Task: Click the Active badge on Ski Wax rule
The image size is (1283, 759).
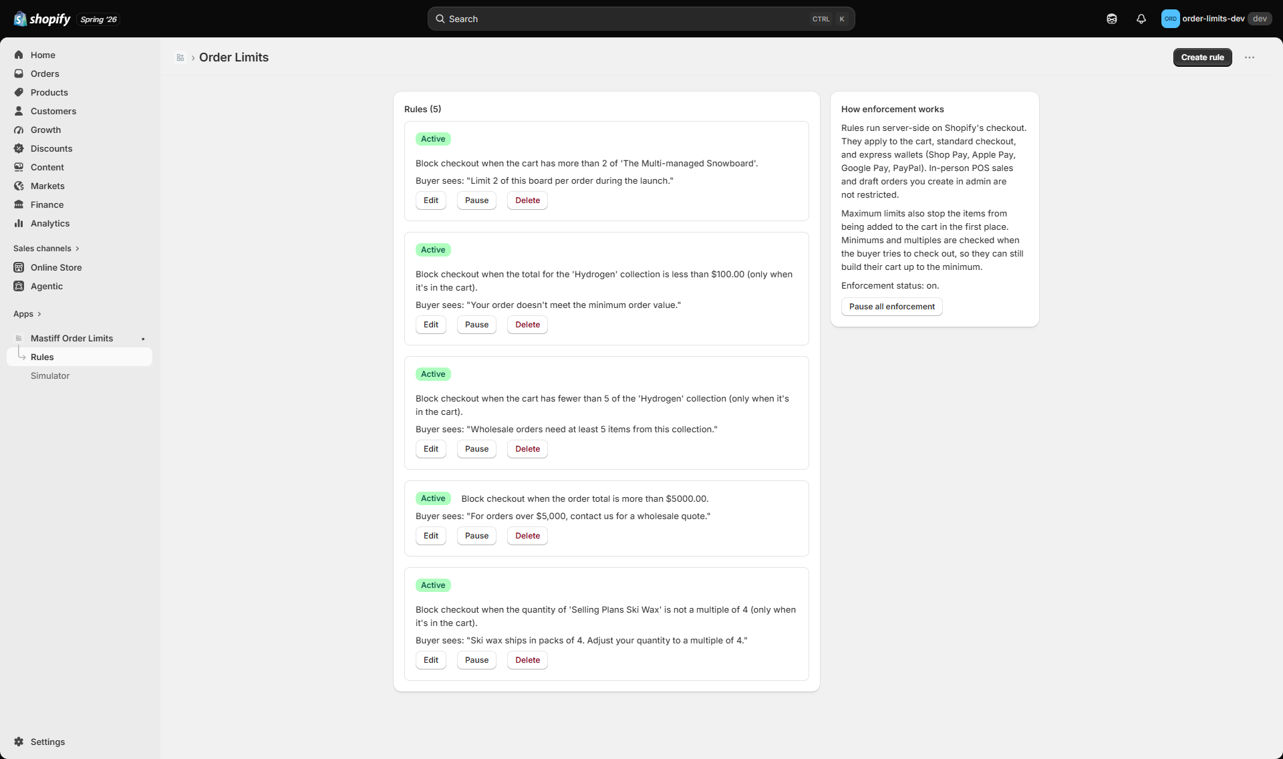Action: [433, 585]
